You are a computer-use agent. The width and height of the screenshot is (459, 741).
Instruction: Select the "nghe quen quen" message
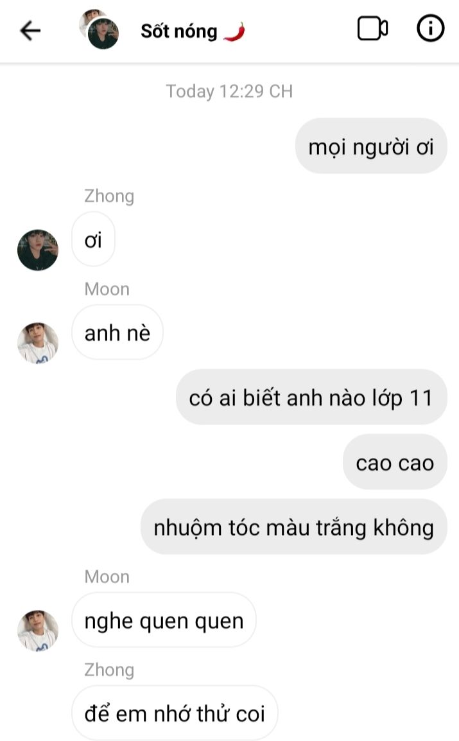point(164,620)
